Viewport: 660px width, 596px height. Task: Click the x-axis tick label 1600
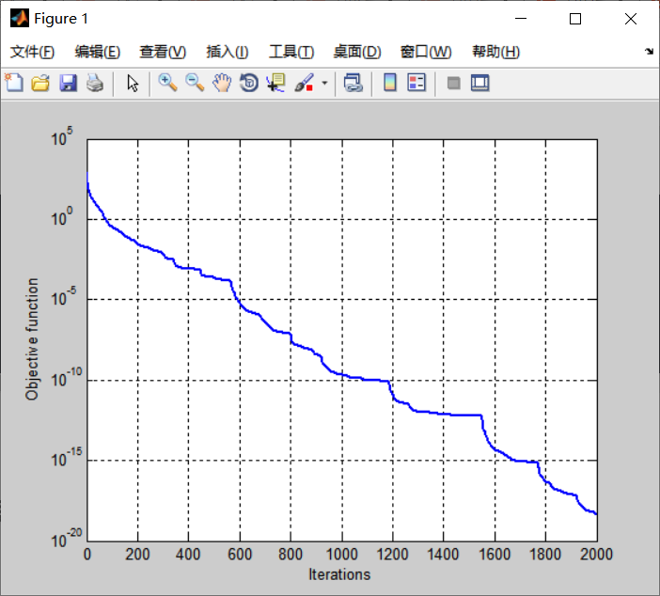[x=495, y=554]
